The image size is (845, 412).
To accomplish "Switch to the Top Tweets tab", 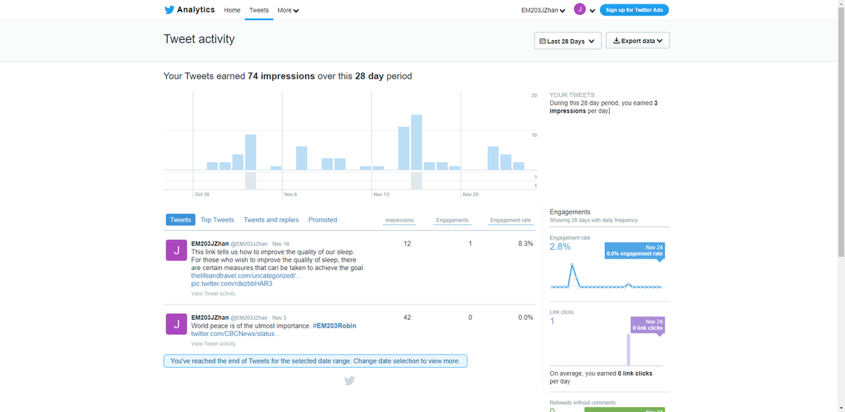I will 217,220.
